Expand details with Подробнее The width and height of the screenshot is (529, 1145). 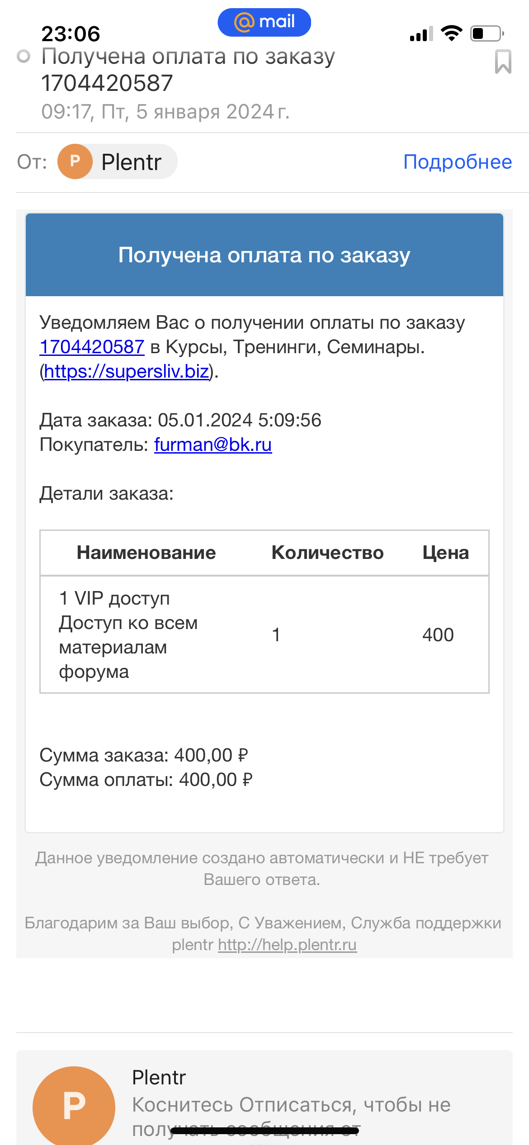pyautogui.click(x=458, y=162)
